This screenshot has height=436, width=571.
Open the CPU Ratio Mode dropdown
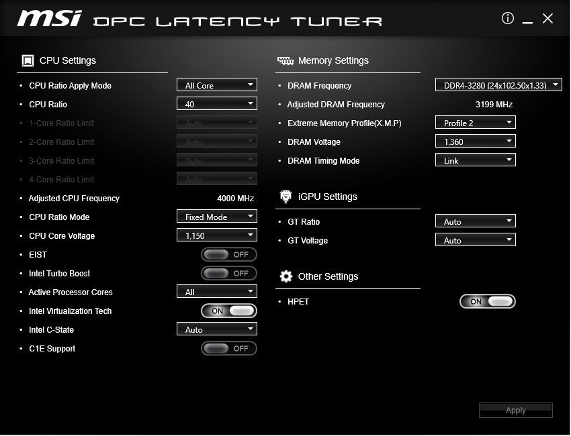point(217,217)
